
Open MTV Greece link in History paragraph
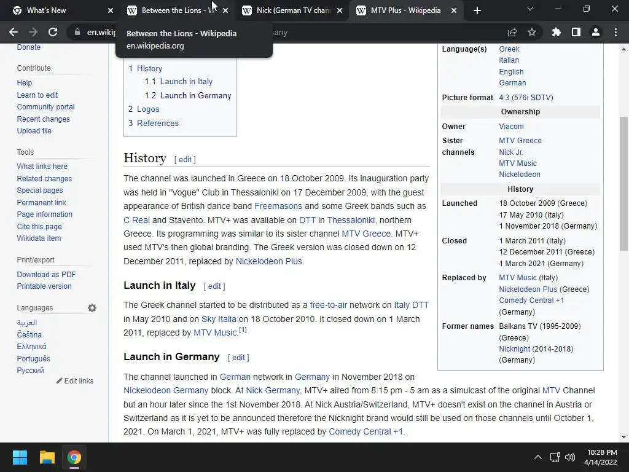366,234
